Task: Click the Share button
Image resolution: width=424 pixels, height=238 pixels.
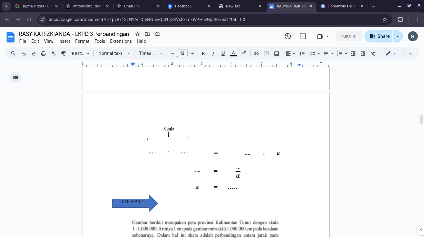Action: tap(378, 36)
